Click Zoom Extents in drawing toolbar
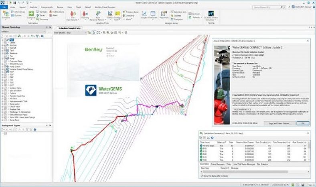The width and height of the screenshot is (316, 187). pos(99,32)
